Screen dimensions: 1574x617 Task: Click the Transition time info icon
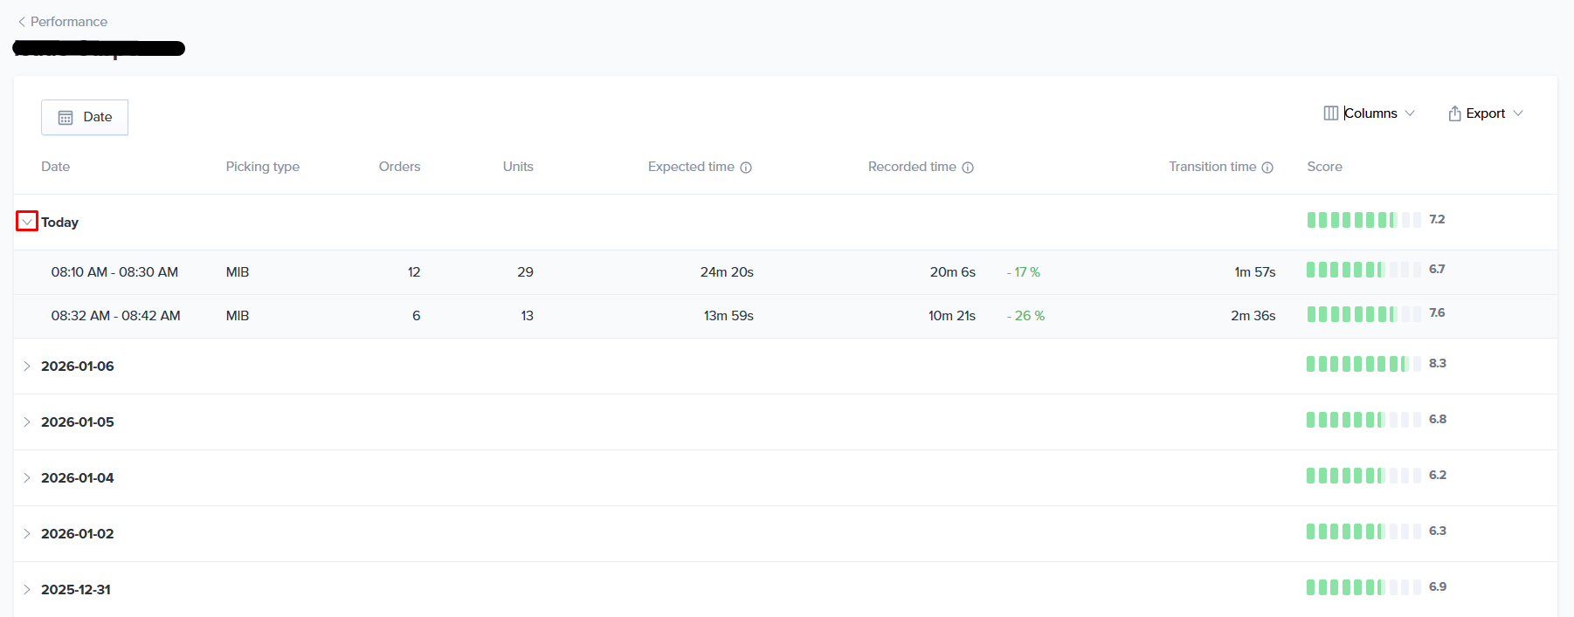pyautogui.click(x=1267, y=168)
